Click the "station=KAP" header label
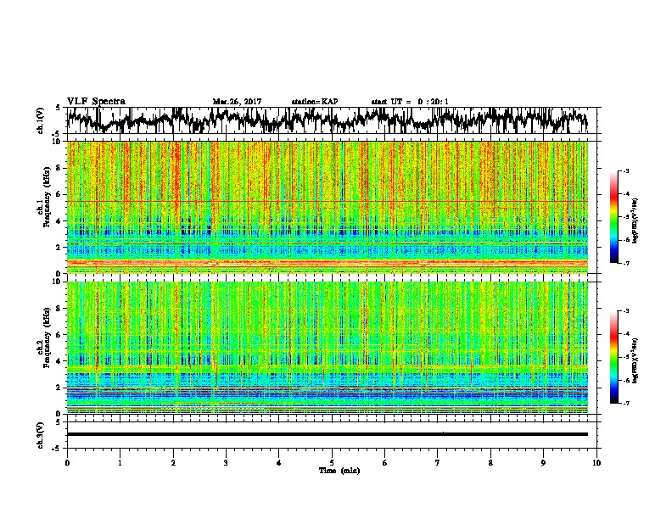The height and width of the screenshot is (519, 672). tap(315, 102)
